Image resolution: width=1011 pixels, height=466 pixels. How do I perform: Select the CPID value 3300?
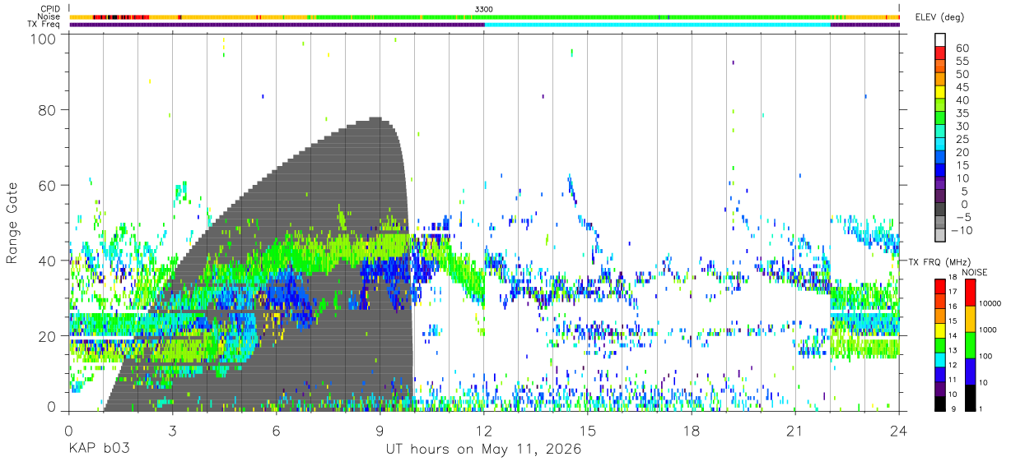coord(484,9)
